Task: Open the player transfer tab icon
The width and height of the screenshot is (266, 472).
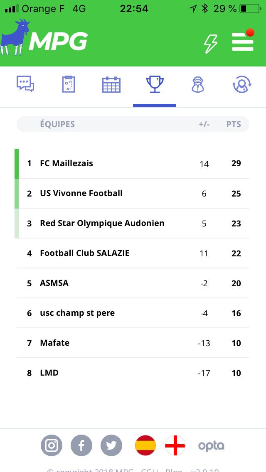Action: pyautogui.click(x=241, y=84)
